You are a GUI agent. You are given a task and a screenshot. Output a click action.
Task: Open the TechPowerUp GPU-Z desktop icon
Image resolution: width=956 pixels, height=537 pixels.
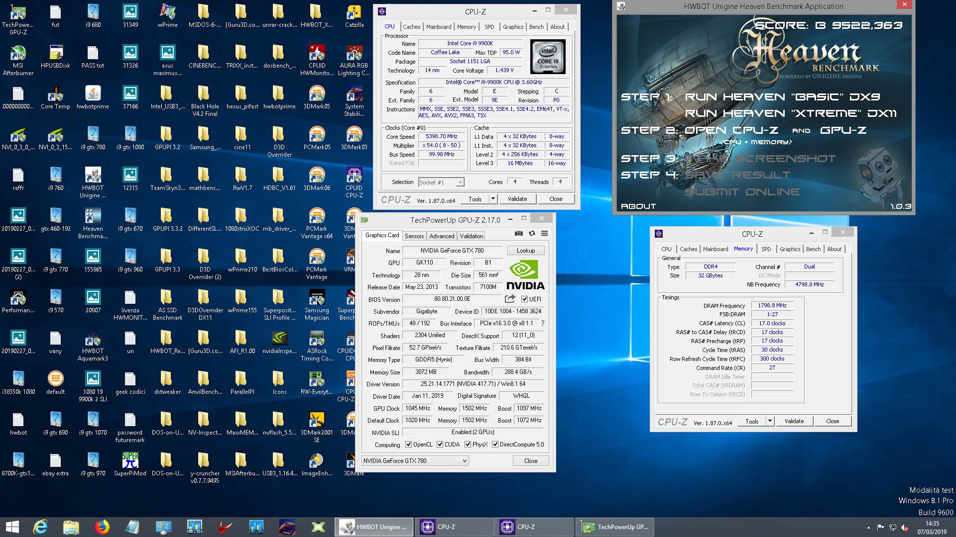click(18, 19)
